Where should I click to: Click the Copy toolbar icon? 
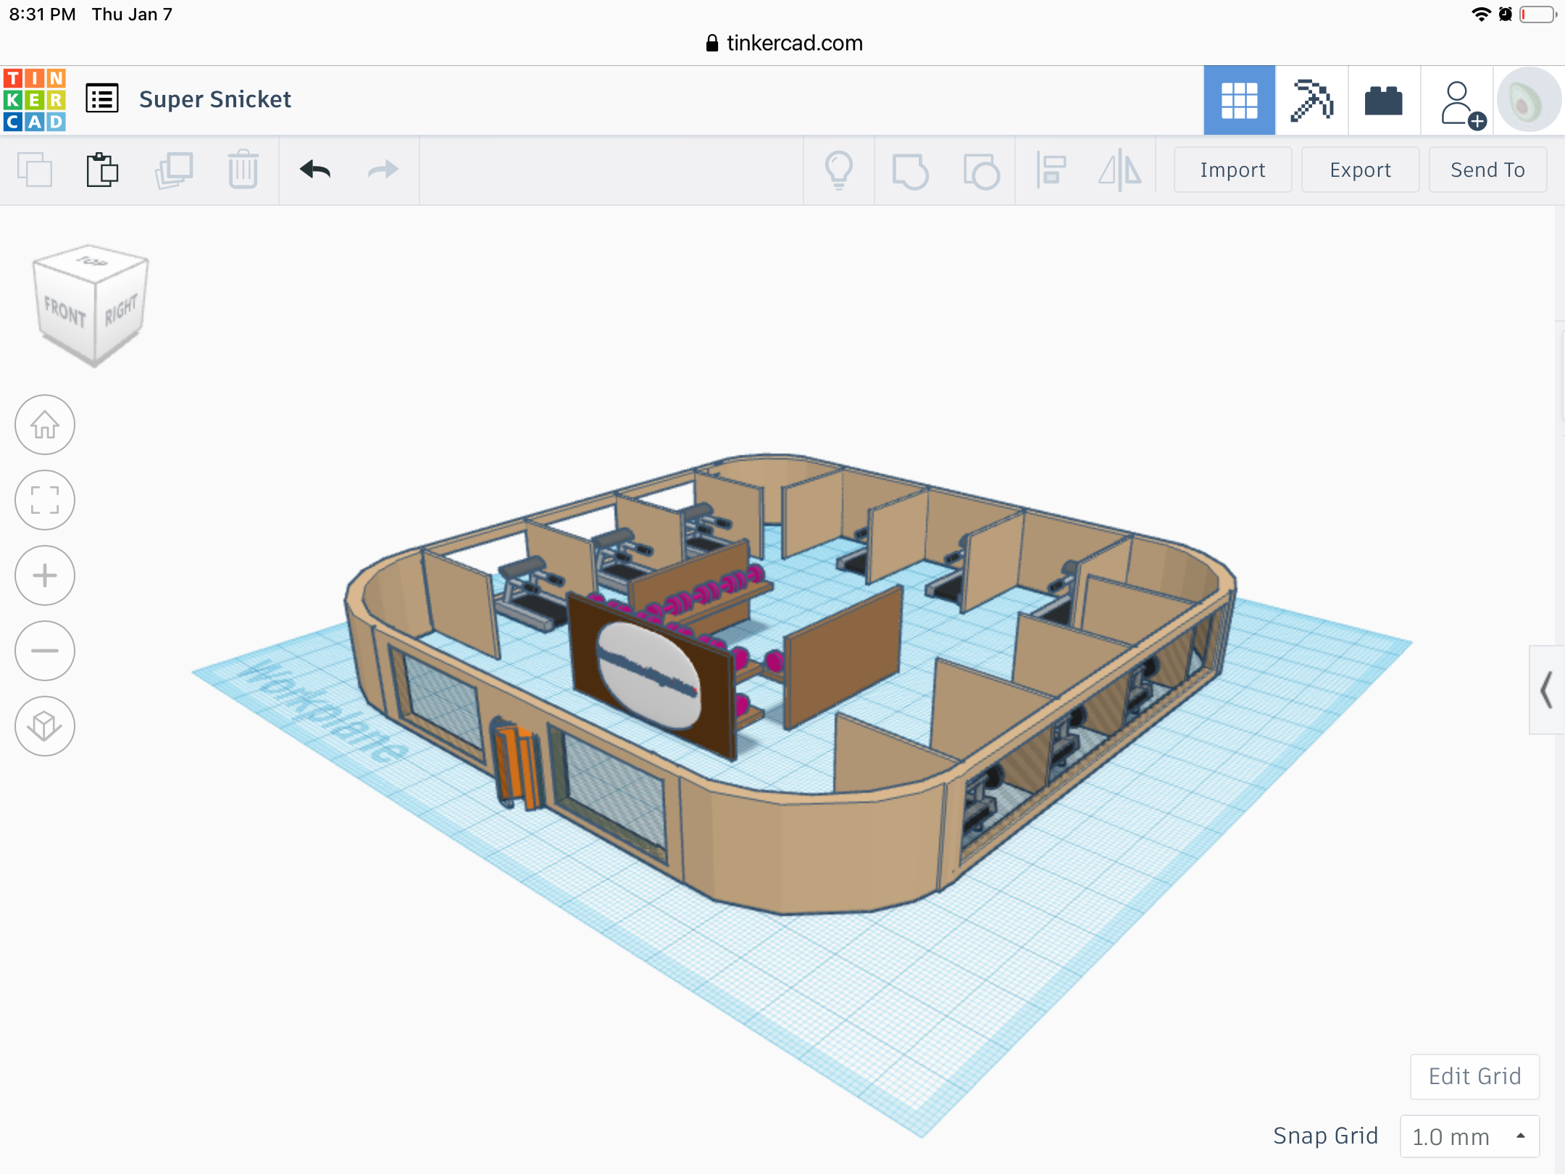34,170
